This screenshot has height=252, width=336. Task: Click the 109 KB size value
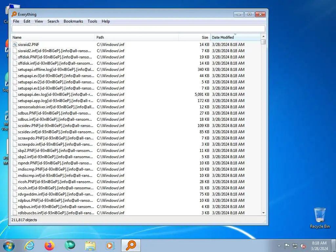click(203, 126)
